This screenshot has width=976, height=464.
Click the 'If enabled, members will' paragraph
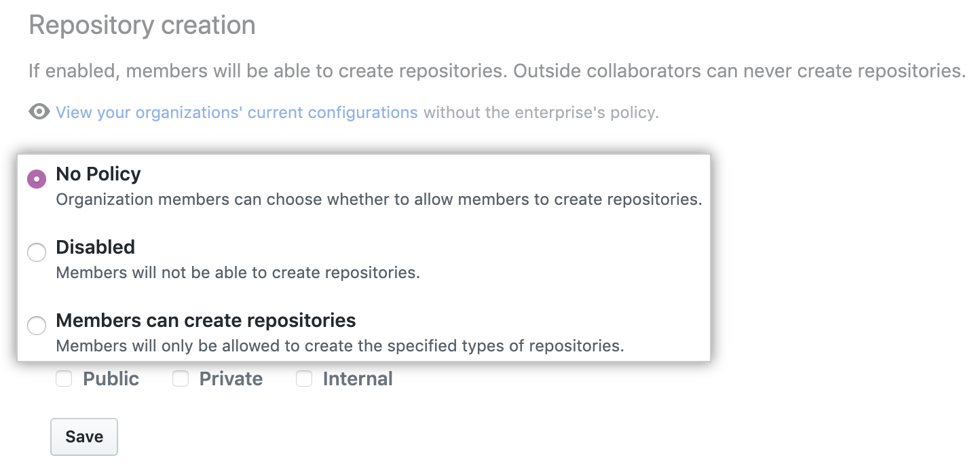coord(497,71)
